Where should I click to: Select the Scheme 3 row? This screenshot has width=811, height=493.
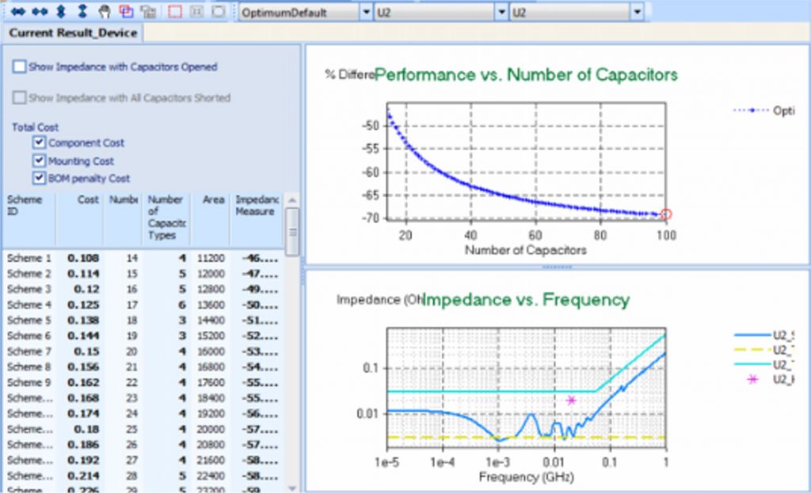point(143,289)
